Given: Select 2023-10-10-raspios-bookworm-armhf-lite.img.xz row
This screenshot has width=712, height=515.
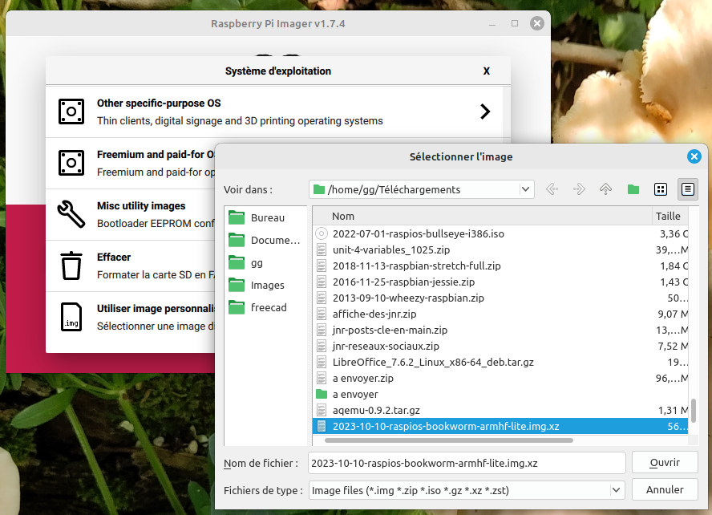Looking at the screenshot, I should (x=500, y=426).
